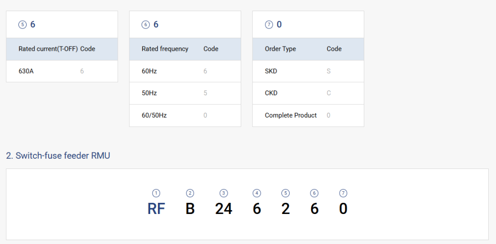Select the SKD order type row
Image resolution: width=496 pixels, height=244 pixels.
pyautogui.click(x=308, y=71)
